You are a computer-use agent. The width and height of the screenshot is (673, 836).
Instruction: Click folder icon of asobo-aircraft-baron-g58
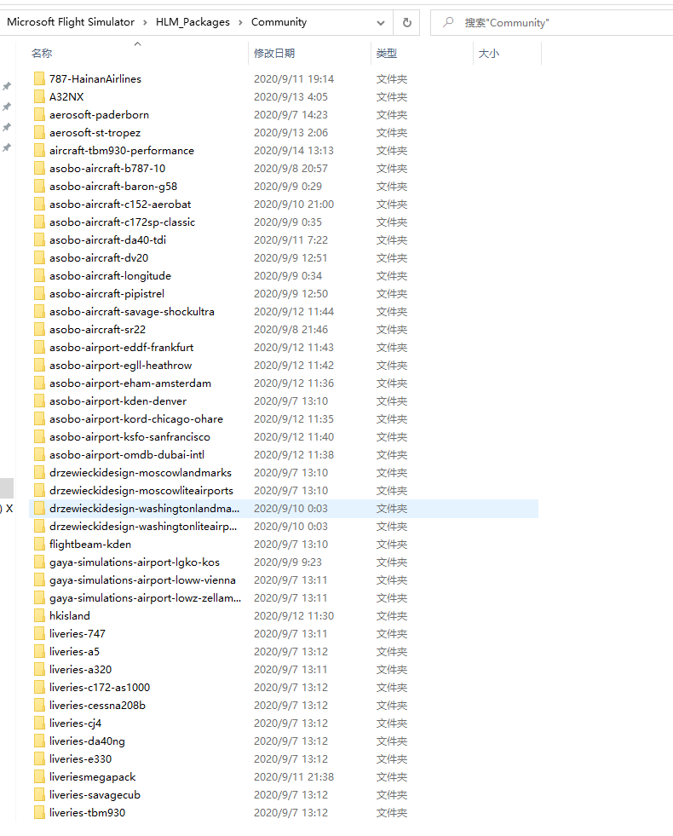[x=39, y=186]
